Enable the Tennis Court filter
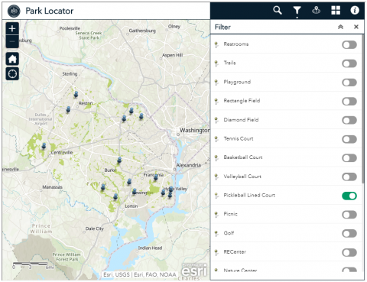 (349, 139)
